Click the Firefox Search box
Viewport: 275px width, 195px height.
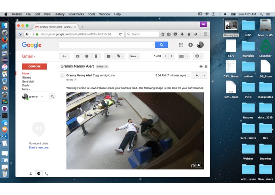pyautogui.click(x=142, y=34)
